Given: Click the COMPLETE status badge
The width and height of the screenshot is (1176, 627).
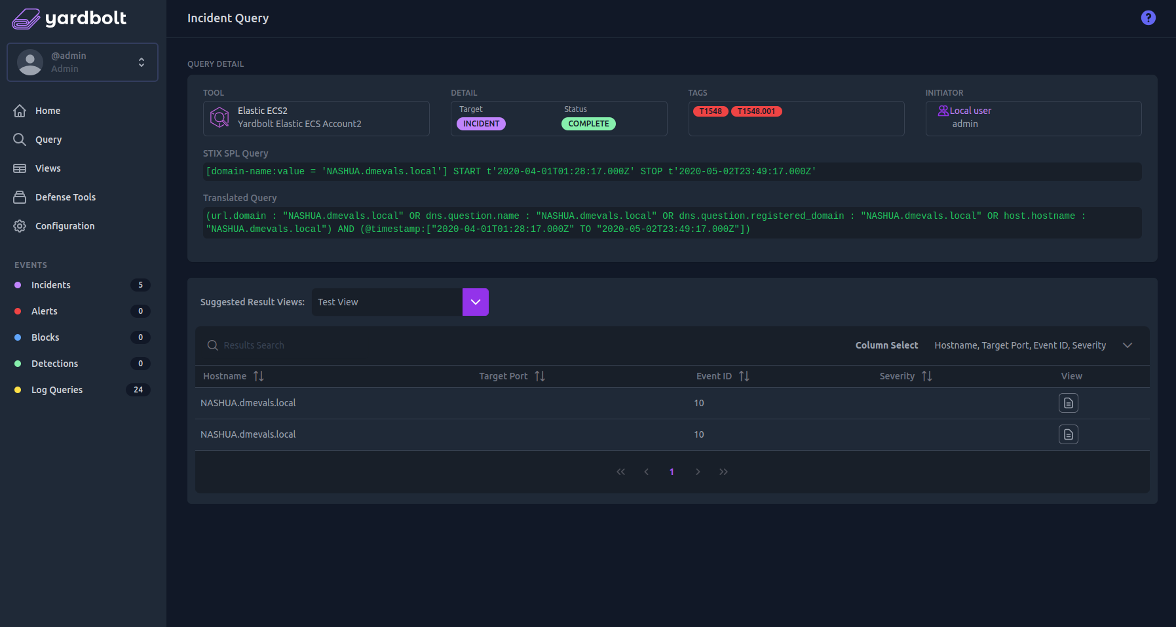Looking at the screenshot, I should pyautogui.click(x=588, y=124).
